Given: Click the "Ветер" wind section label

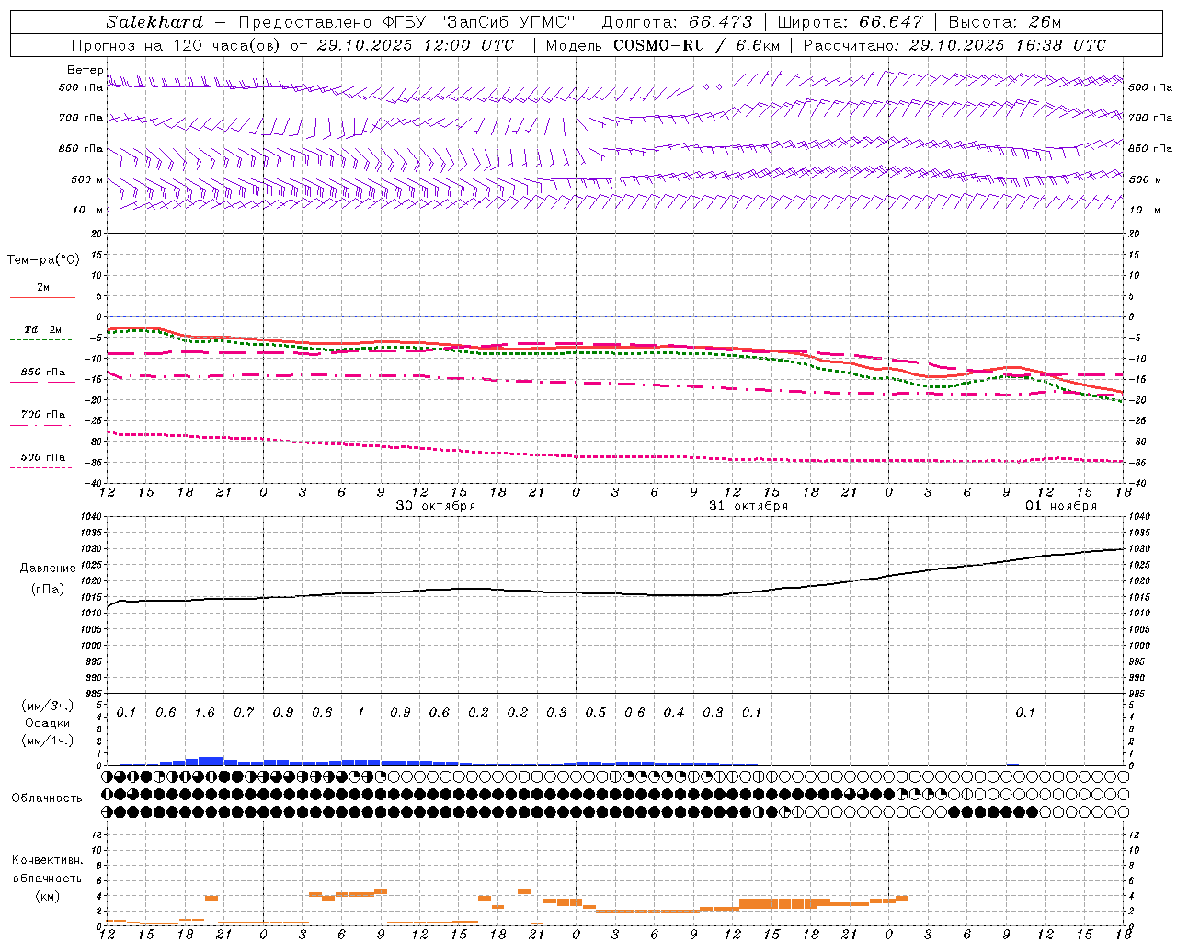Looking at the screenshot, I should click(x=85, y=70).
